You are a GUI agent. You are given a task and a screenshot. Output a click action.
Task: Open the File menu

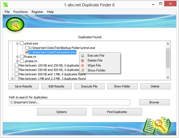(x=7, y=12)
